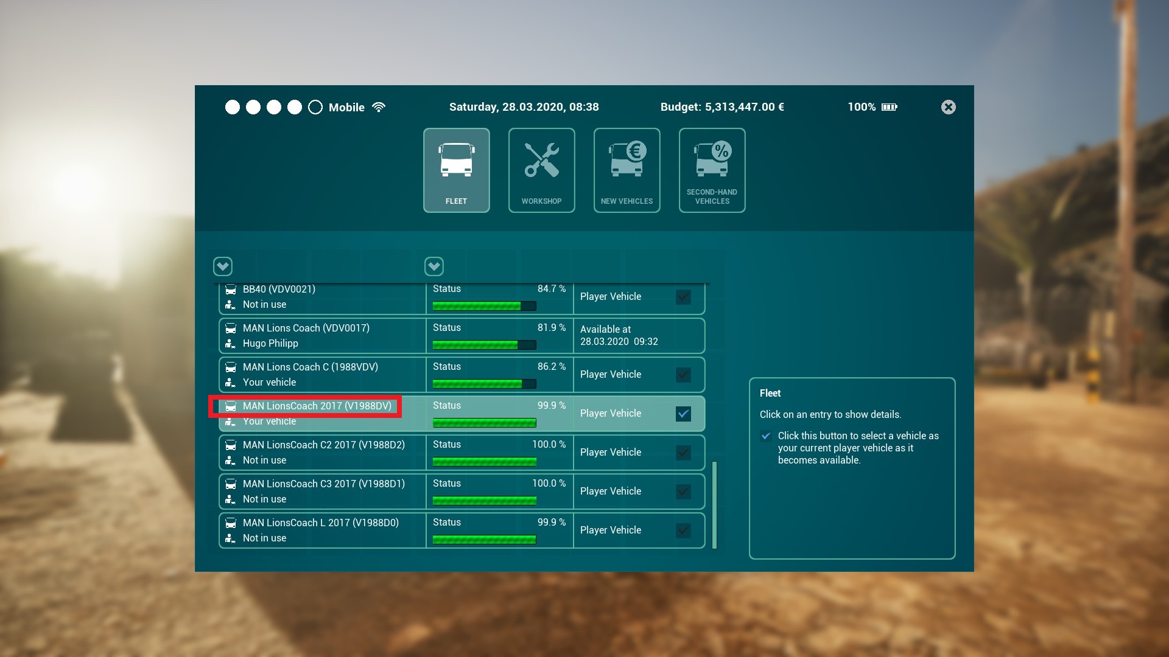This screenshot has width=1169, height=657.
Task: Click status bar of MAN LionsCoach 2017 (V1988DV)
Action: [485, 423]
